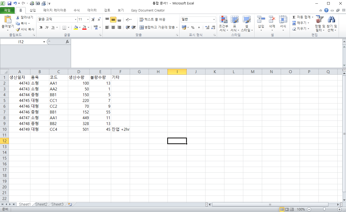Switch to normal view in status bar
346x212 pixels.
[282, 209]
